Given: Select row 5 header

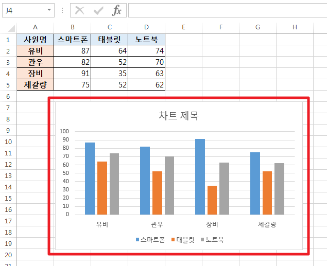Looking at the screenshot, I should [x=8, y=85].
